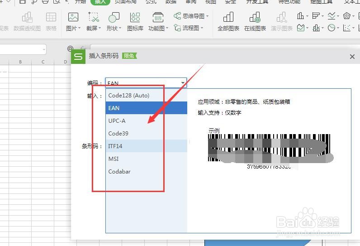Insert an area chart from ribbon
The image size is (360, 246).
click(x=301, y=28)
